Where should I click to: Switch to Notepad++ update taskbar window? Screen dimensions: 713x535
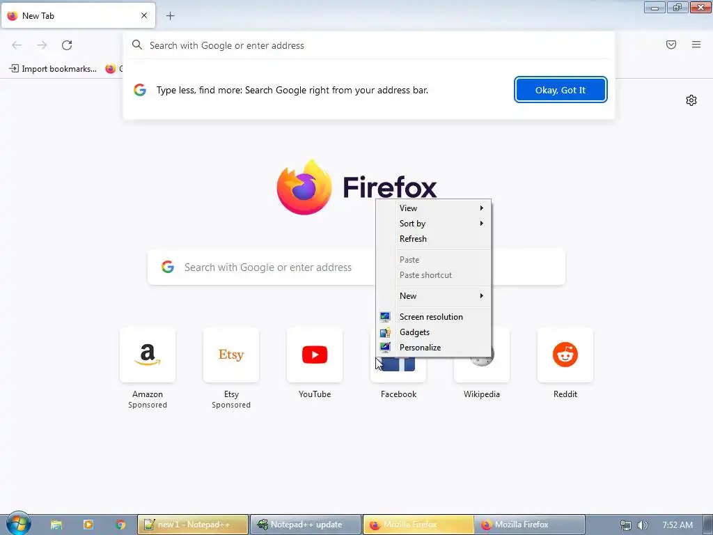306,525
